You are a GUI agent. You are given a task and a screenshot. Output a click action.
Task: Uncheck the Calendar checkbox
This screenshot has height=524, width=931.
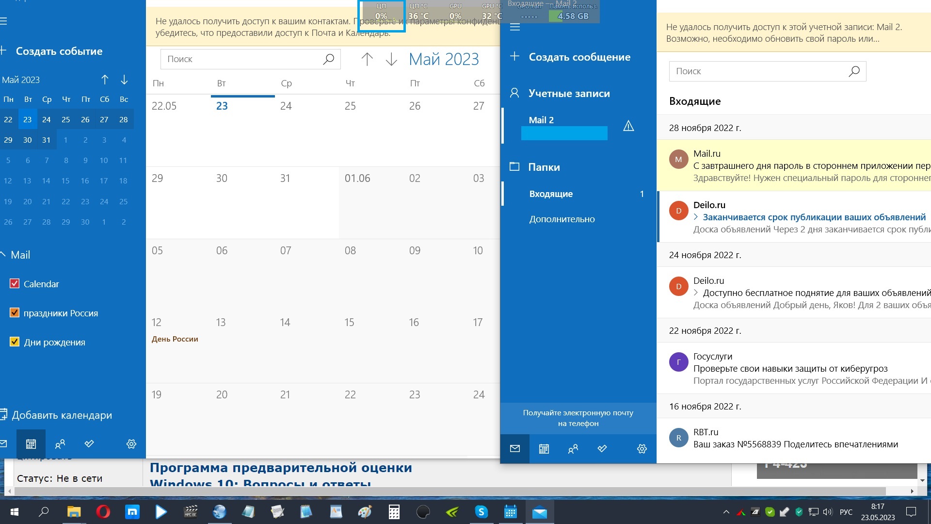point(15,284)
